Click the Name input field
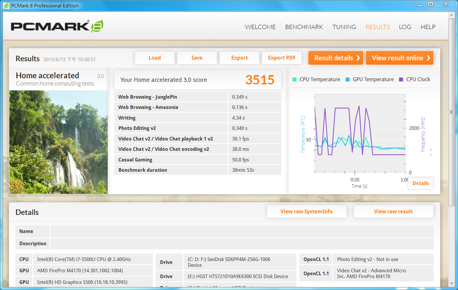Viewport: 458px width, 290px height. point(242,231)
